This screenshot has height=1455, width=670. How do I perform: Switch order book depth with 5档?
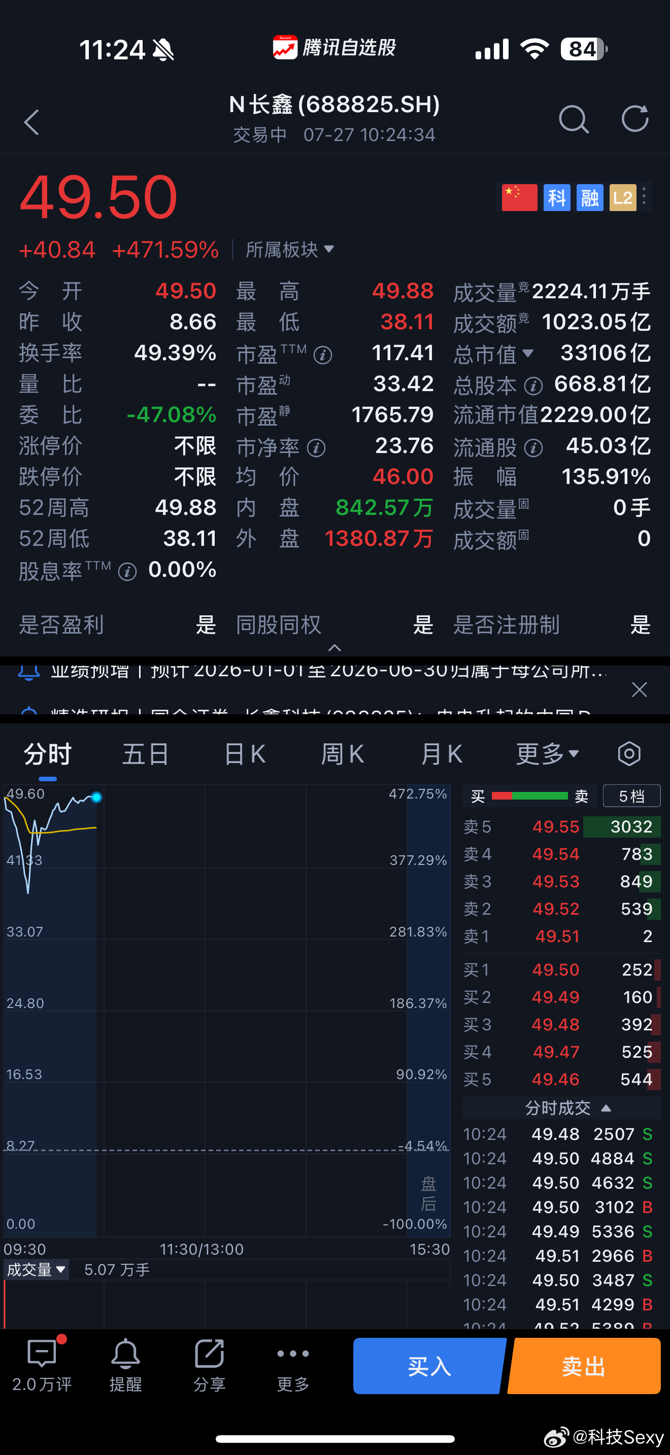[x=631, y=796]
